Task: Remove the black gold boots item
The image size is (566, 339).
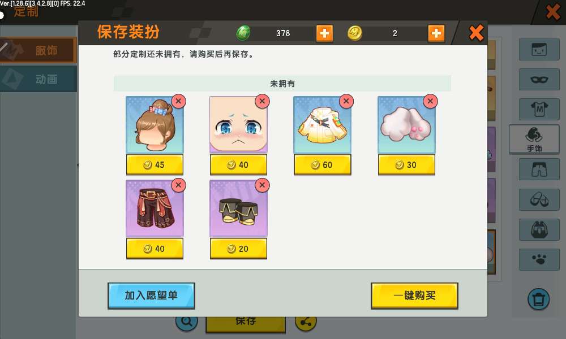Action: 262,185
